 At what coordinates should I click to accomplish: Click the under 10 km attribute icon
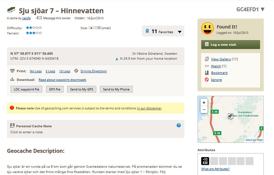click(x=205, y=161)
